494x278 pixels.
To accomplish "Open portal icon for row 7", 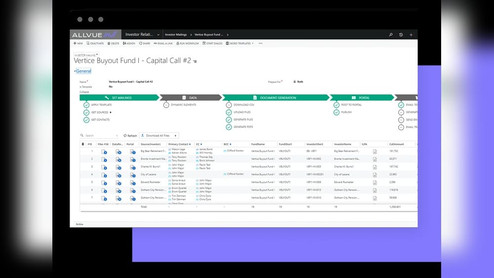I will click(132, 199).
